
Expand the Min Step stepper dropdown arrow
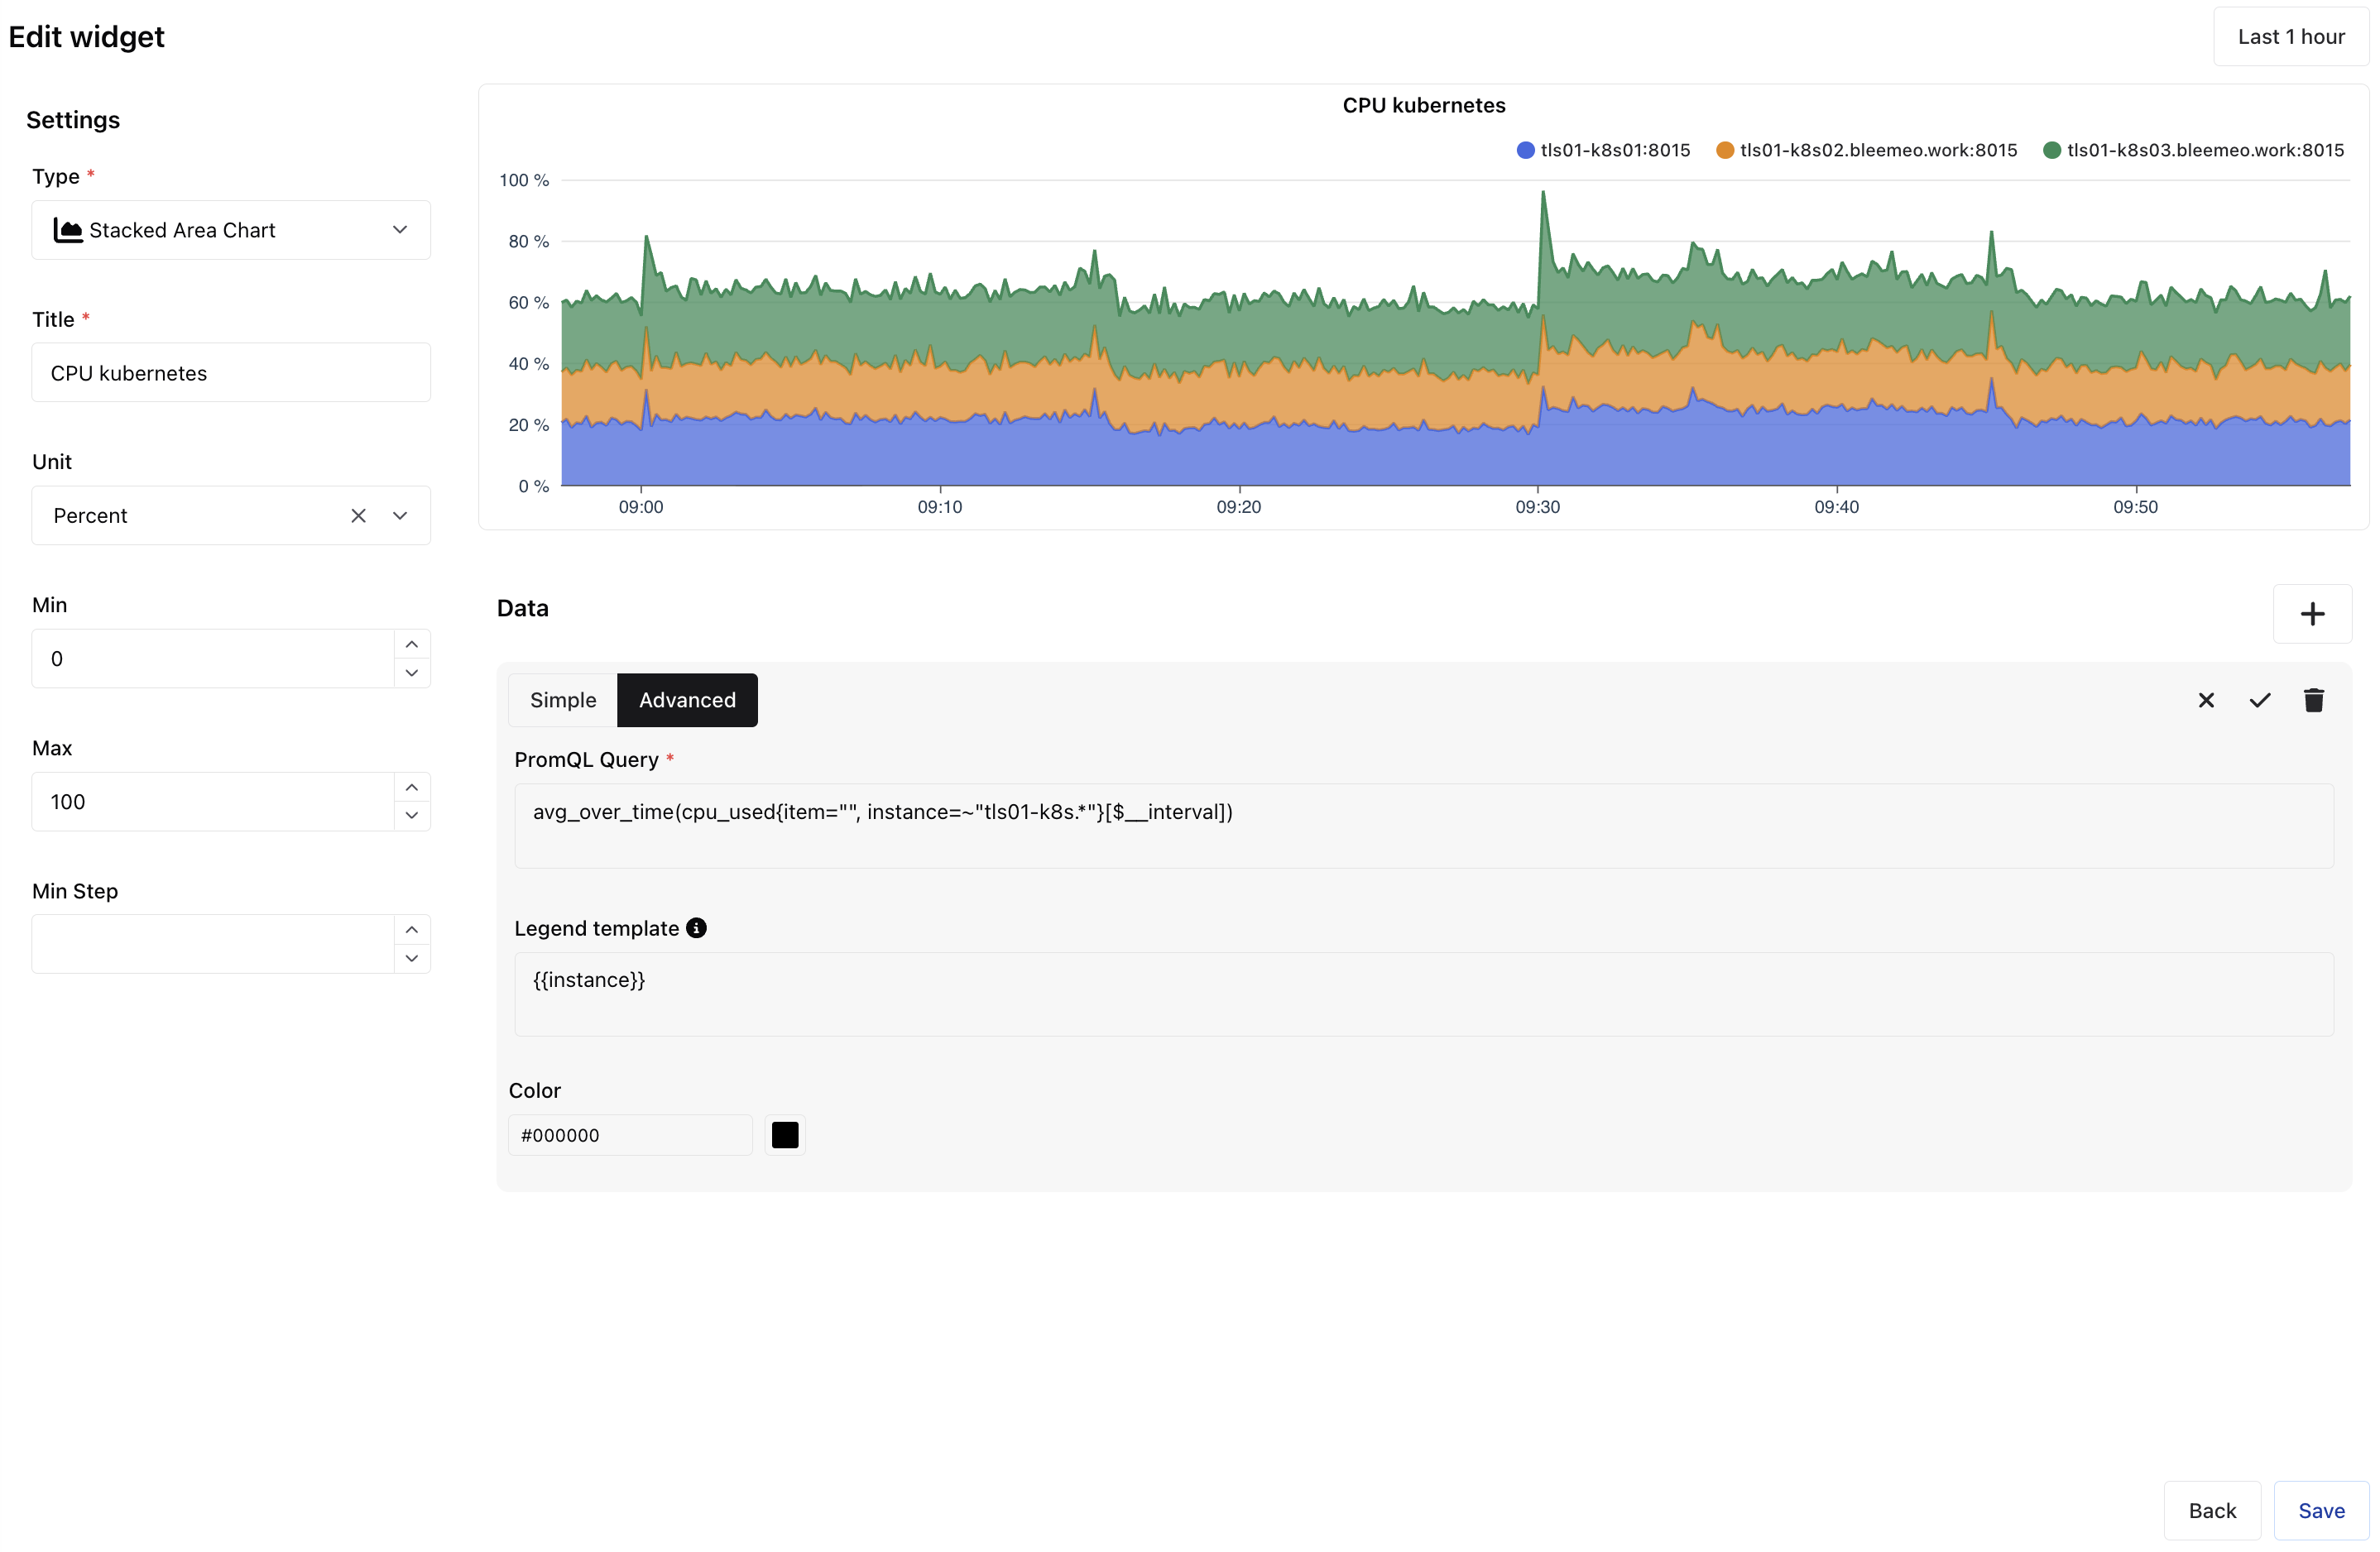point(411,958)
